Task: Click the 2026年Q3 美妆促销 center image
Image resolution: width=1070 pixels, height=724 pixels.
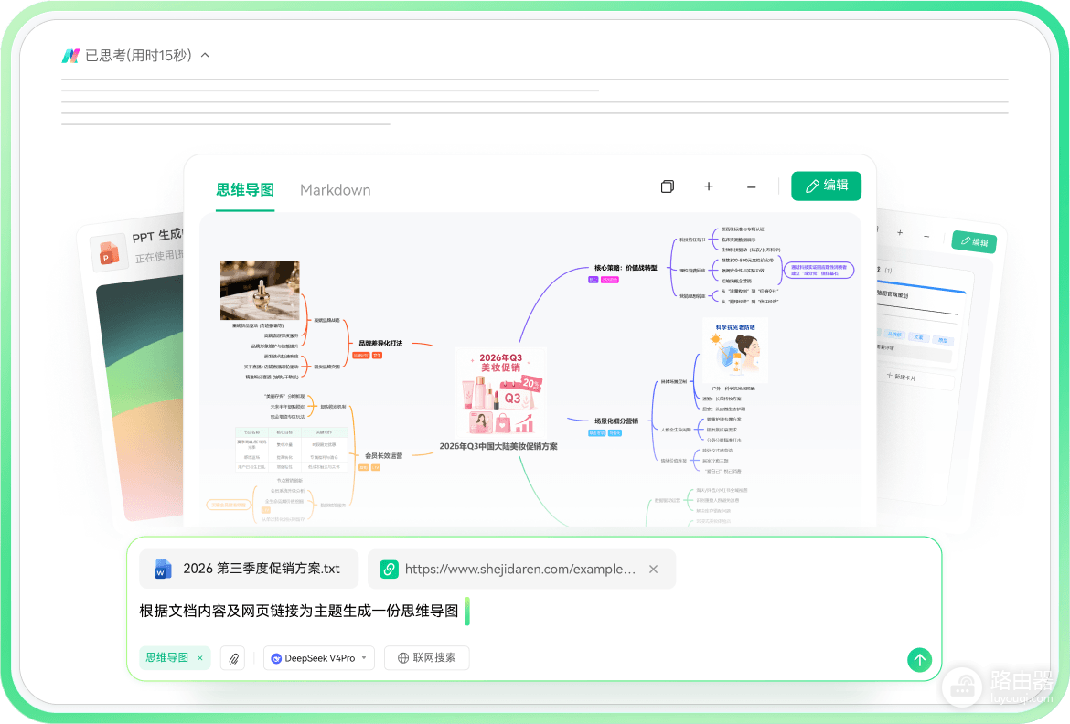Action: (x=501, y=391)
